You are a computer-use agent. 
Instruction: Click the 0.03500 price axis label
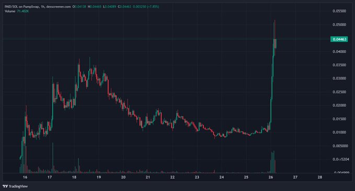(339, 65)
